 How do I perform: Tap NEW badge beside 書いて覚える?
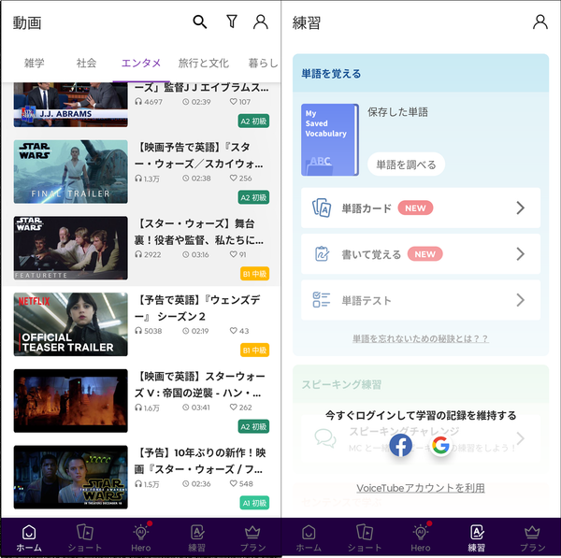(425, 254)
